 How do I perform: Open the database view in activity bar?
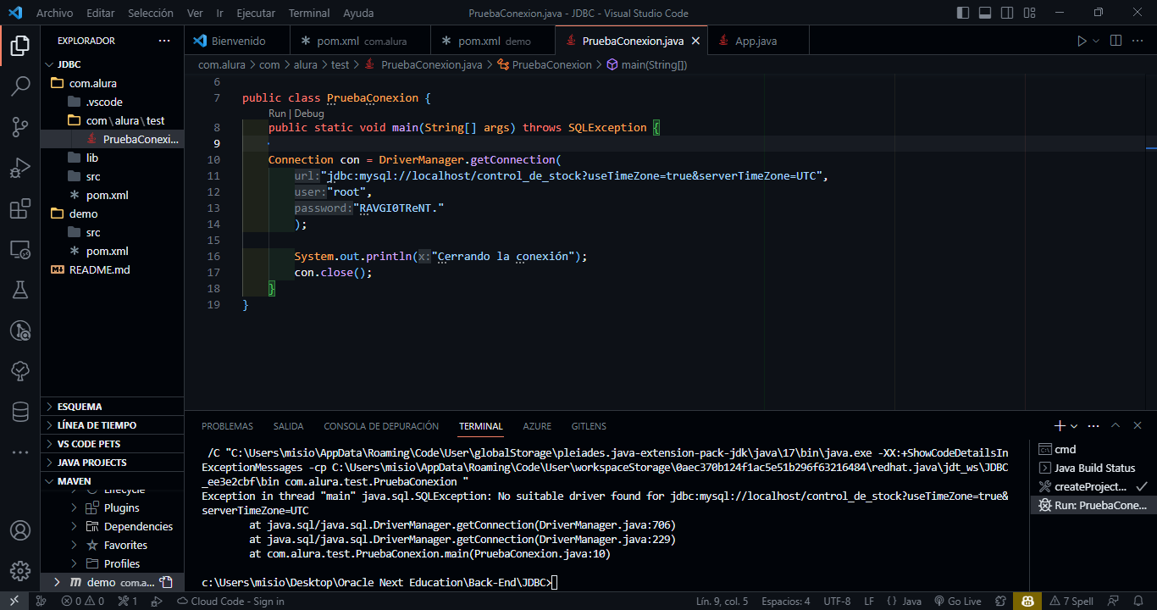(20, 412)
